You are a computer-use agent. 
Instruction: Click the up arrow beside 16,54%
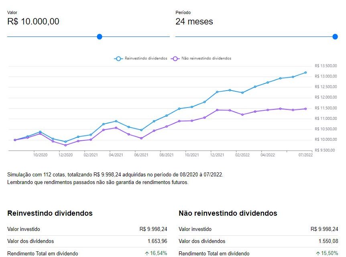coord(147,253)
